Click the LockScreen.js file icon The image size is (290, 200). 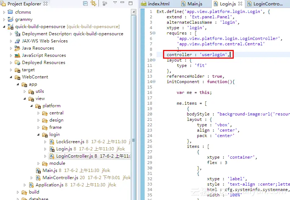52,142
